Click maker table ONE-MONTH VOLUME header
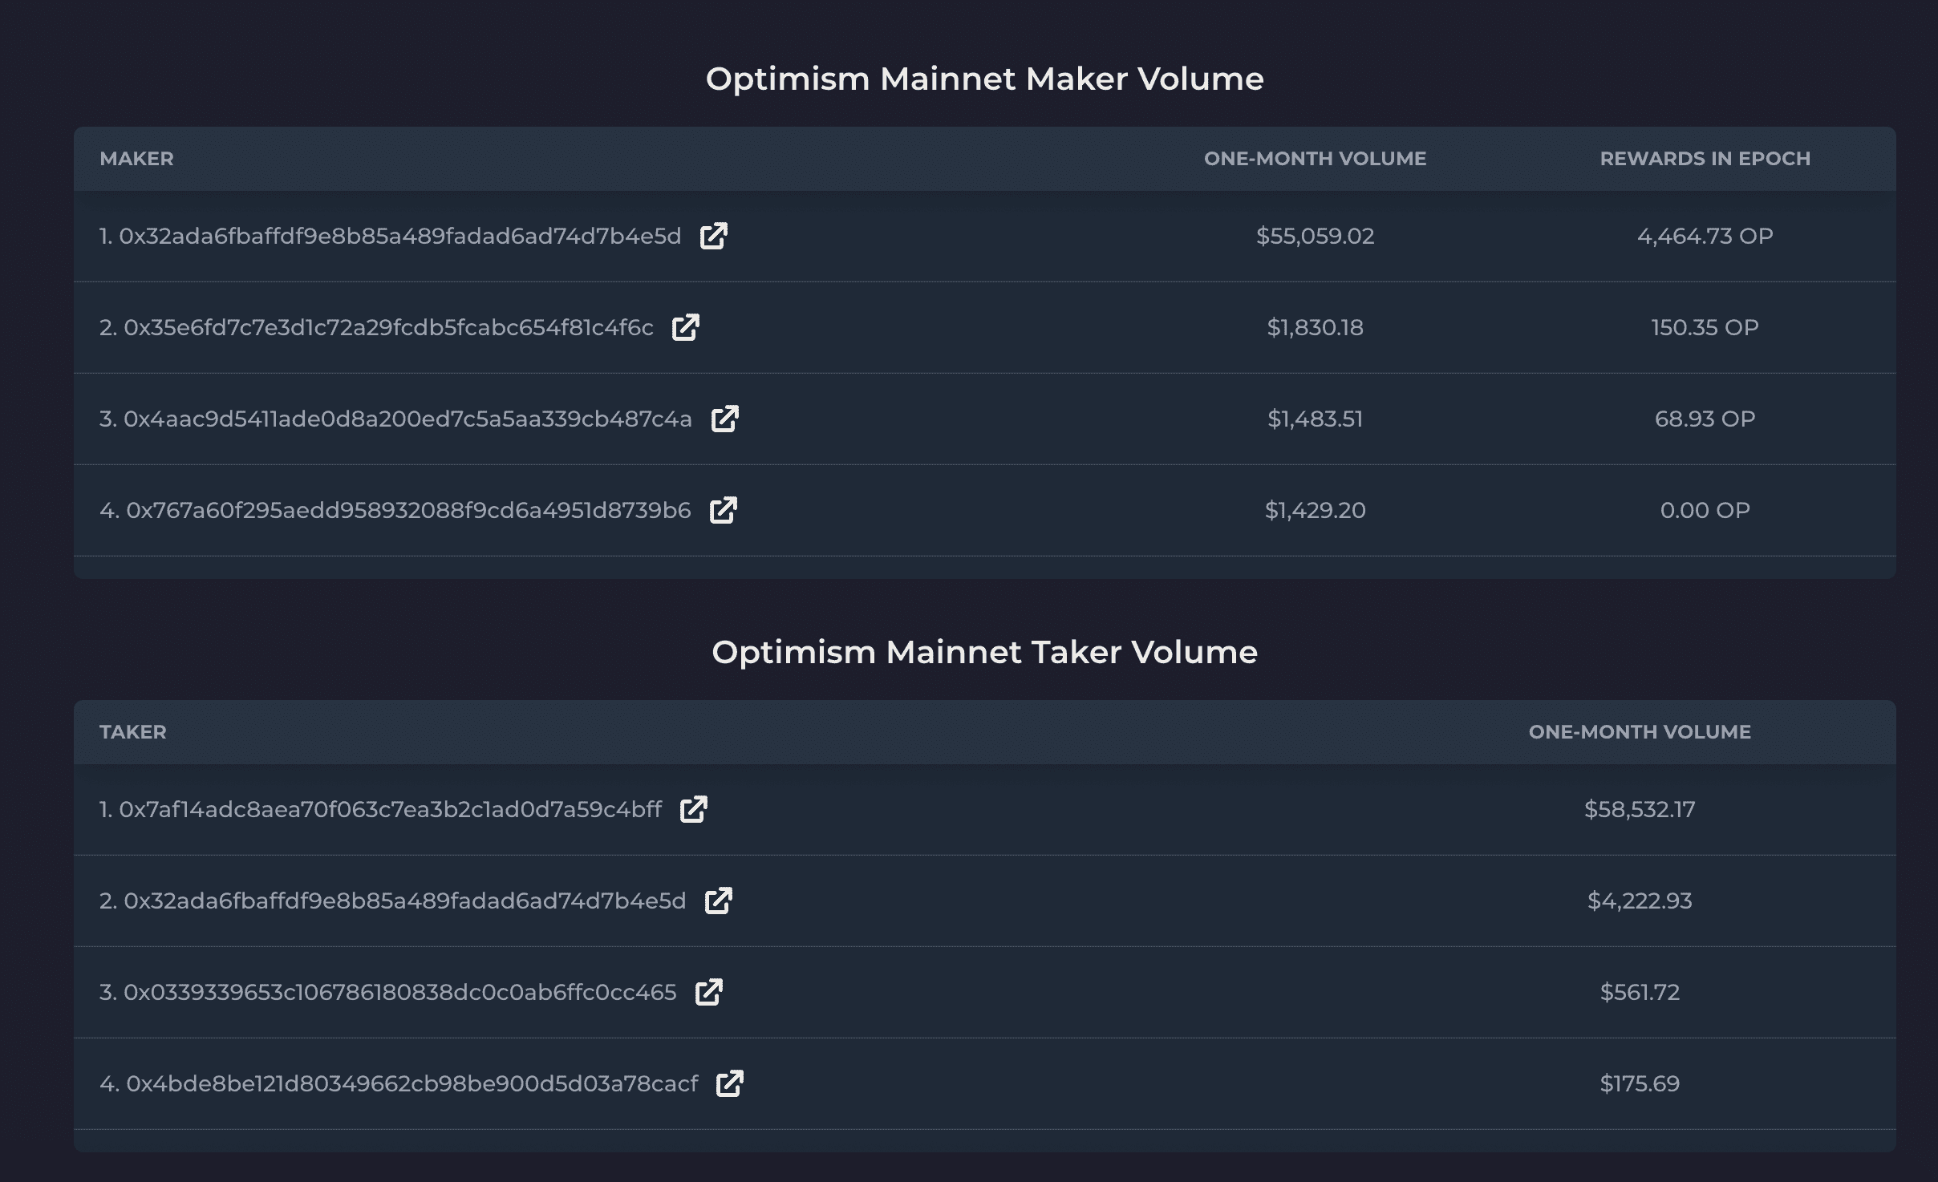This screenshot has width=1938, height=1182. [1315, 159]
